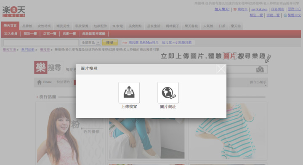Click the camera icon in search bar
This screenshot has height=165, width=303.
tap(260, 69)
